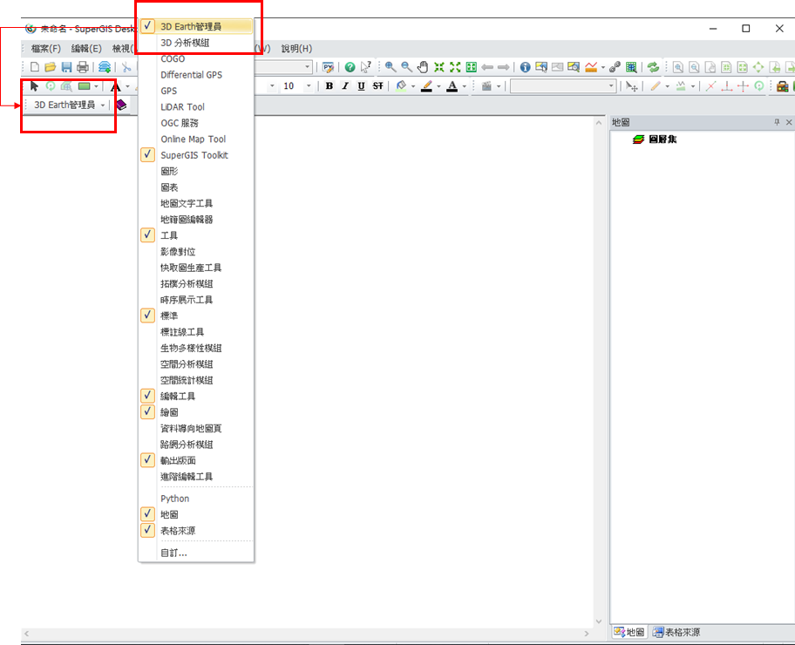Uncheck the 表格來源 panel entry
The height and width of the screenshot is (645, 795).
coord(196,531)
